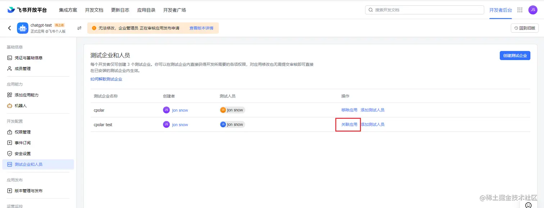Click the search magnifier icon
Image resolution: width=544 pixels, height=208 pixels.
(371, 10)
